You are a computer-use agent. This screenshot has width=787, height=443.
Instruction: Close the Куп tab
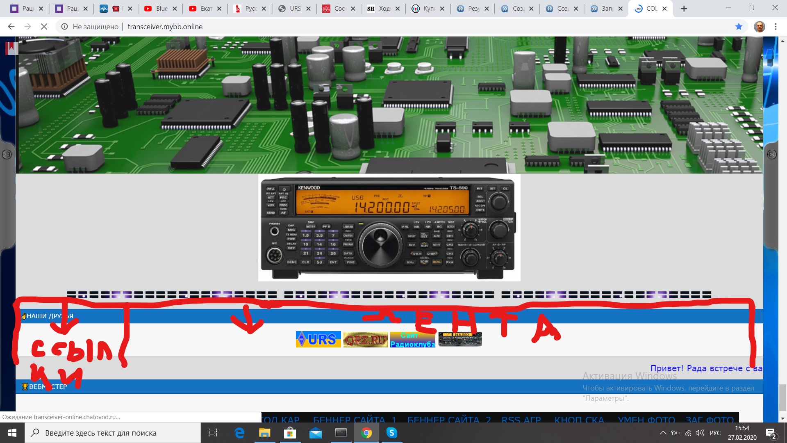pyautogui.click(x=442, y=9)
